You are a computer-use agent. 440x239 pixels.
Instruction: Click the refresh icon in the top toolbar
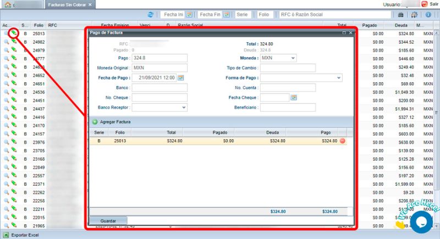click(151, 15)
